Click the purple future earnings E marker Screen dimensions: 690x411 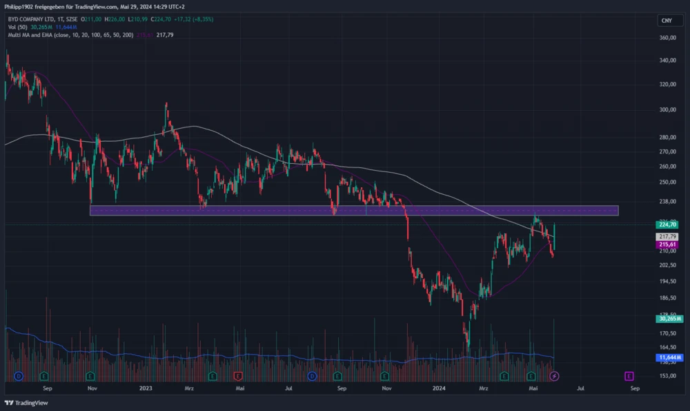tap(629, 376)
